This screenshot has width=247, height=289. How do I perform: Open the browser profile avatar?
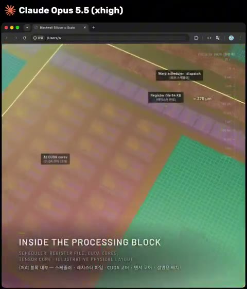(231, 38)
